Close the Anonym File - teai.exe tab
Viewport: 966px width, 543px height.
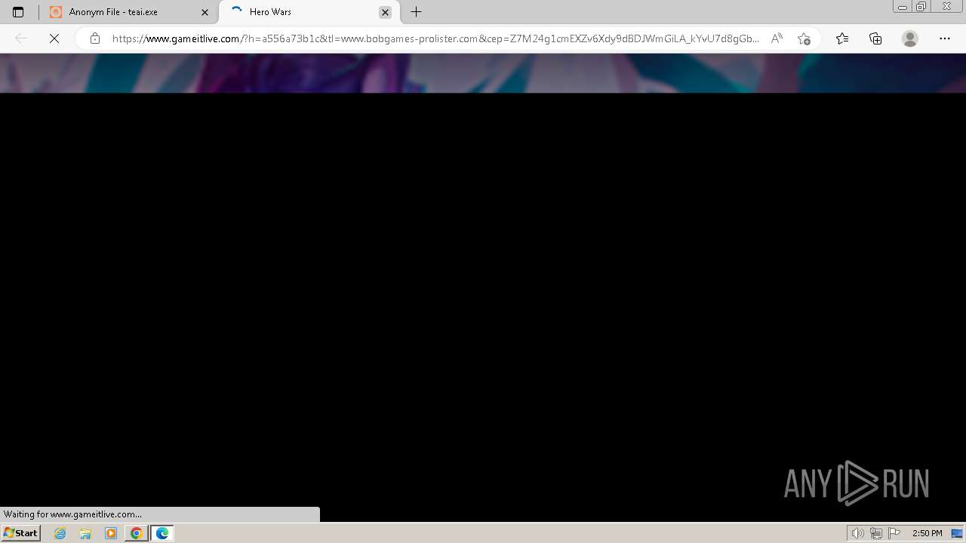[205, 12]
